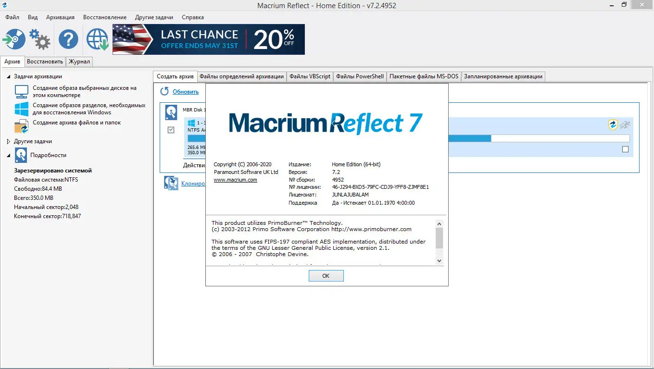Collapse the Подробности section
Image resolution: width=654 pixels, height=369 pixels.
8,155
